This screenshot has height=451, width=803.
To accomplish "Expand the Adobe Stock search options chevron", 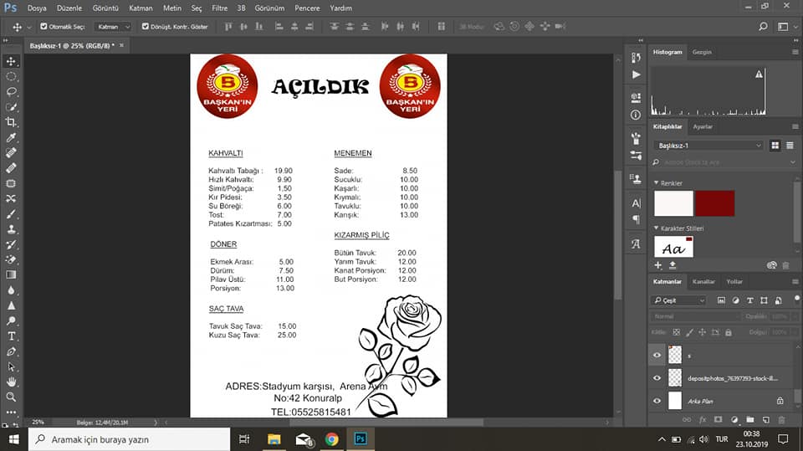I will [x=793, y=162].
